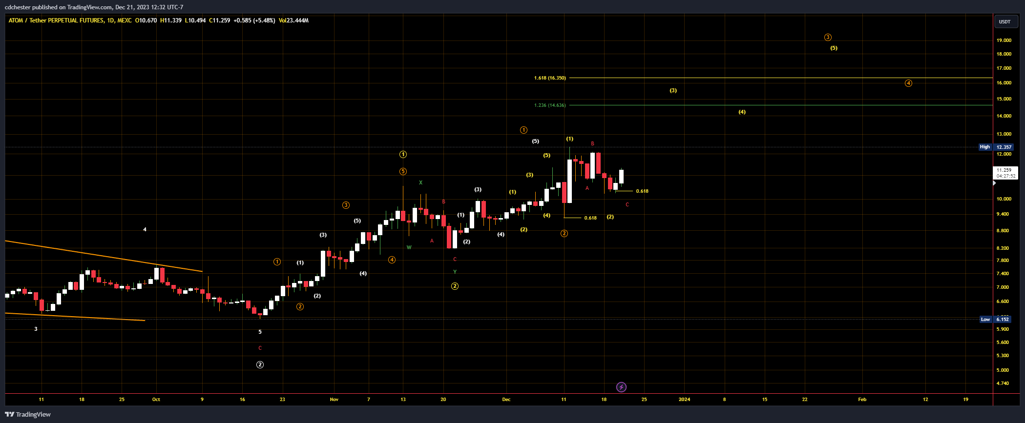Click the 19.000 price axis label
The height and width of the screenshot is (423, 1025).
click(x=1004, y=40)
